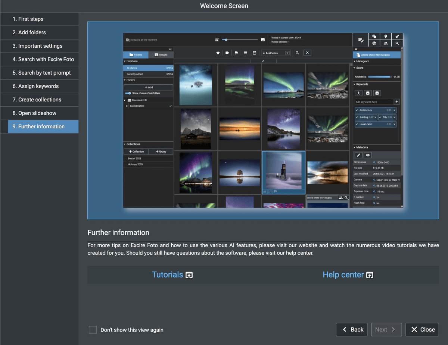
Task: Click the flag filter icon in the toolbar
Action: (x=236, y=53)
